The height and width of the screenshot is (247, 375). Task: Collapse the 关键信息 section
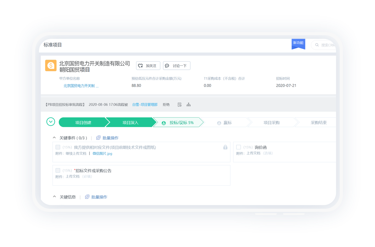pos(55,197)
